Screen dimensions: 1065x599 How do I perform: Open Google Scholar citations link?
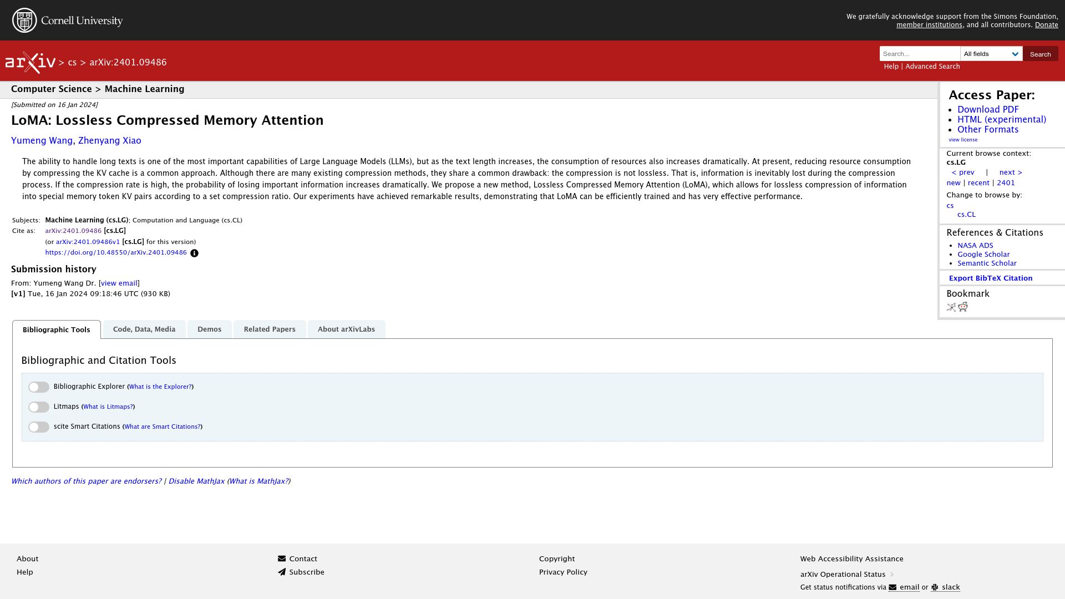click(983, 255)
